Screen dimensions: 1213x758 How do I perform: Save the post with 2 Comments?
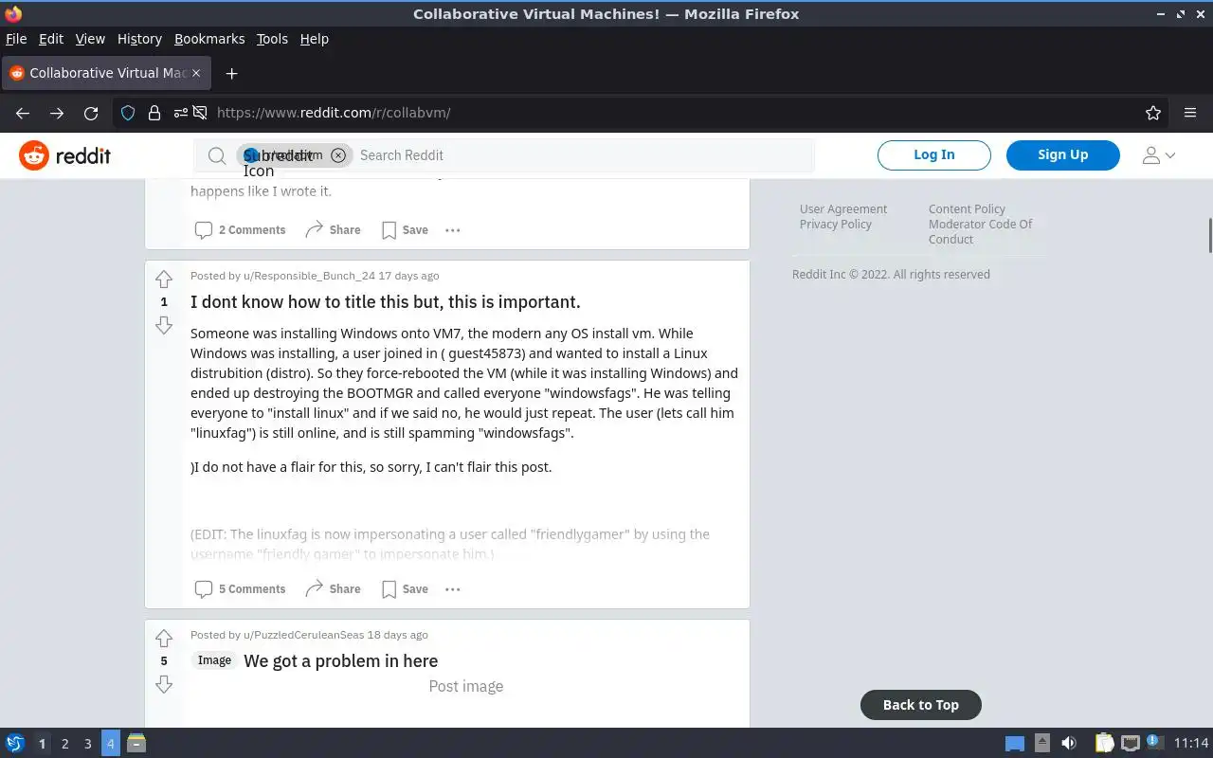[x=405, y=229]
